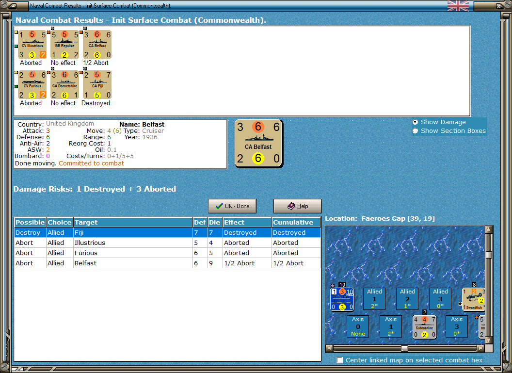
Task: Select the small CA Belfast counter in results
Action: coord(97,45)
